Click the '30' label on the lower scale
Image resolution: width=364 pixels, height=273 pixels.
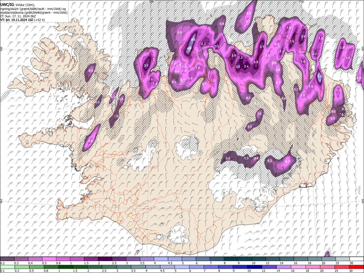click(x=351, y=271)
